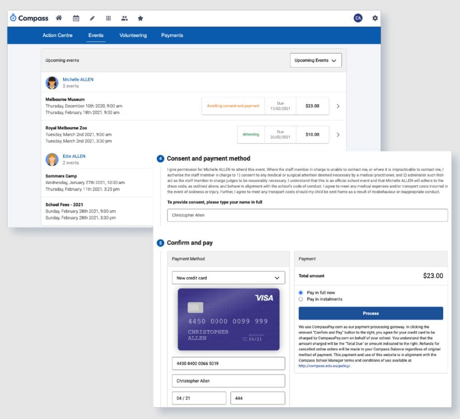460x419 pixels.
Task: Expand Royal Melbourne Zoo event chevron
Action: 338,134
